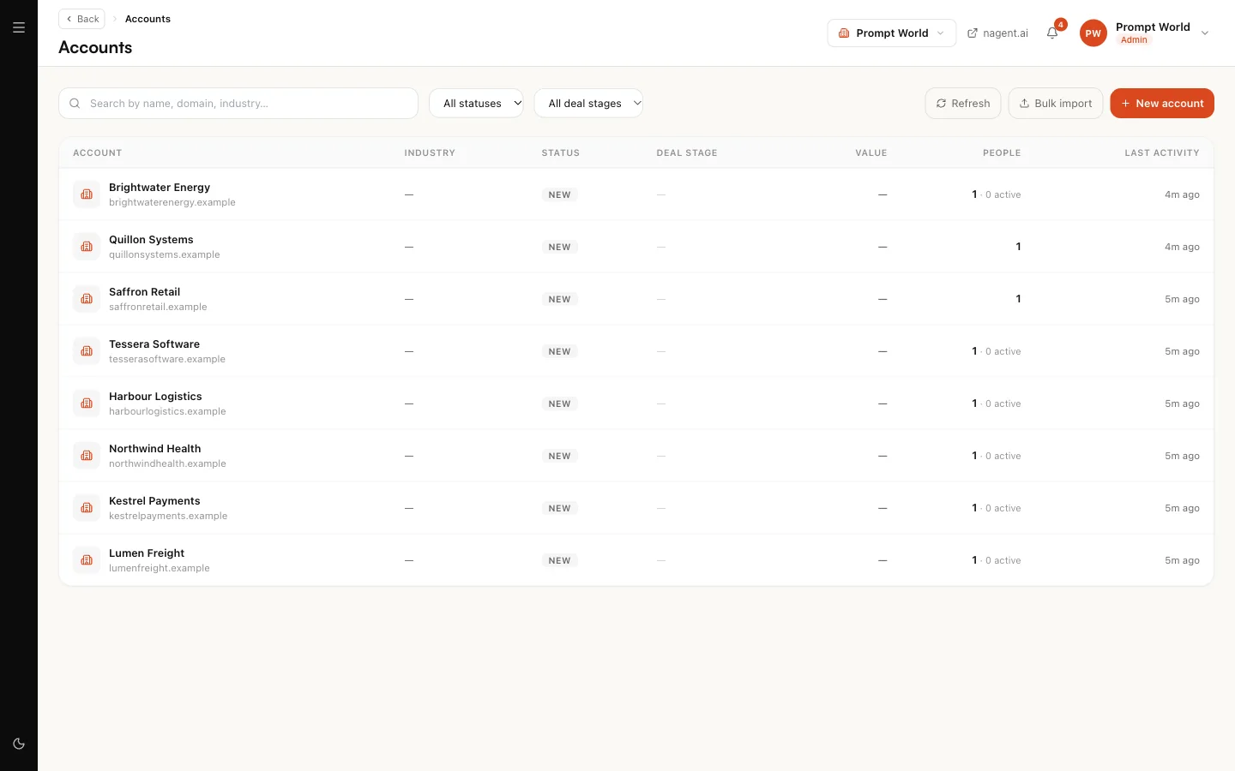
Task: Open the hamburger sidebar menu
Action: pyautogui.click(x=19, y=27)
